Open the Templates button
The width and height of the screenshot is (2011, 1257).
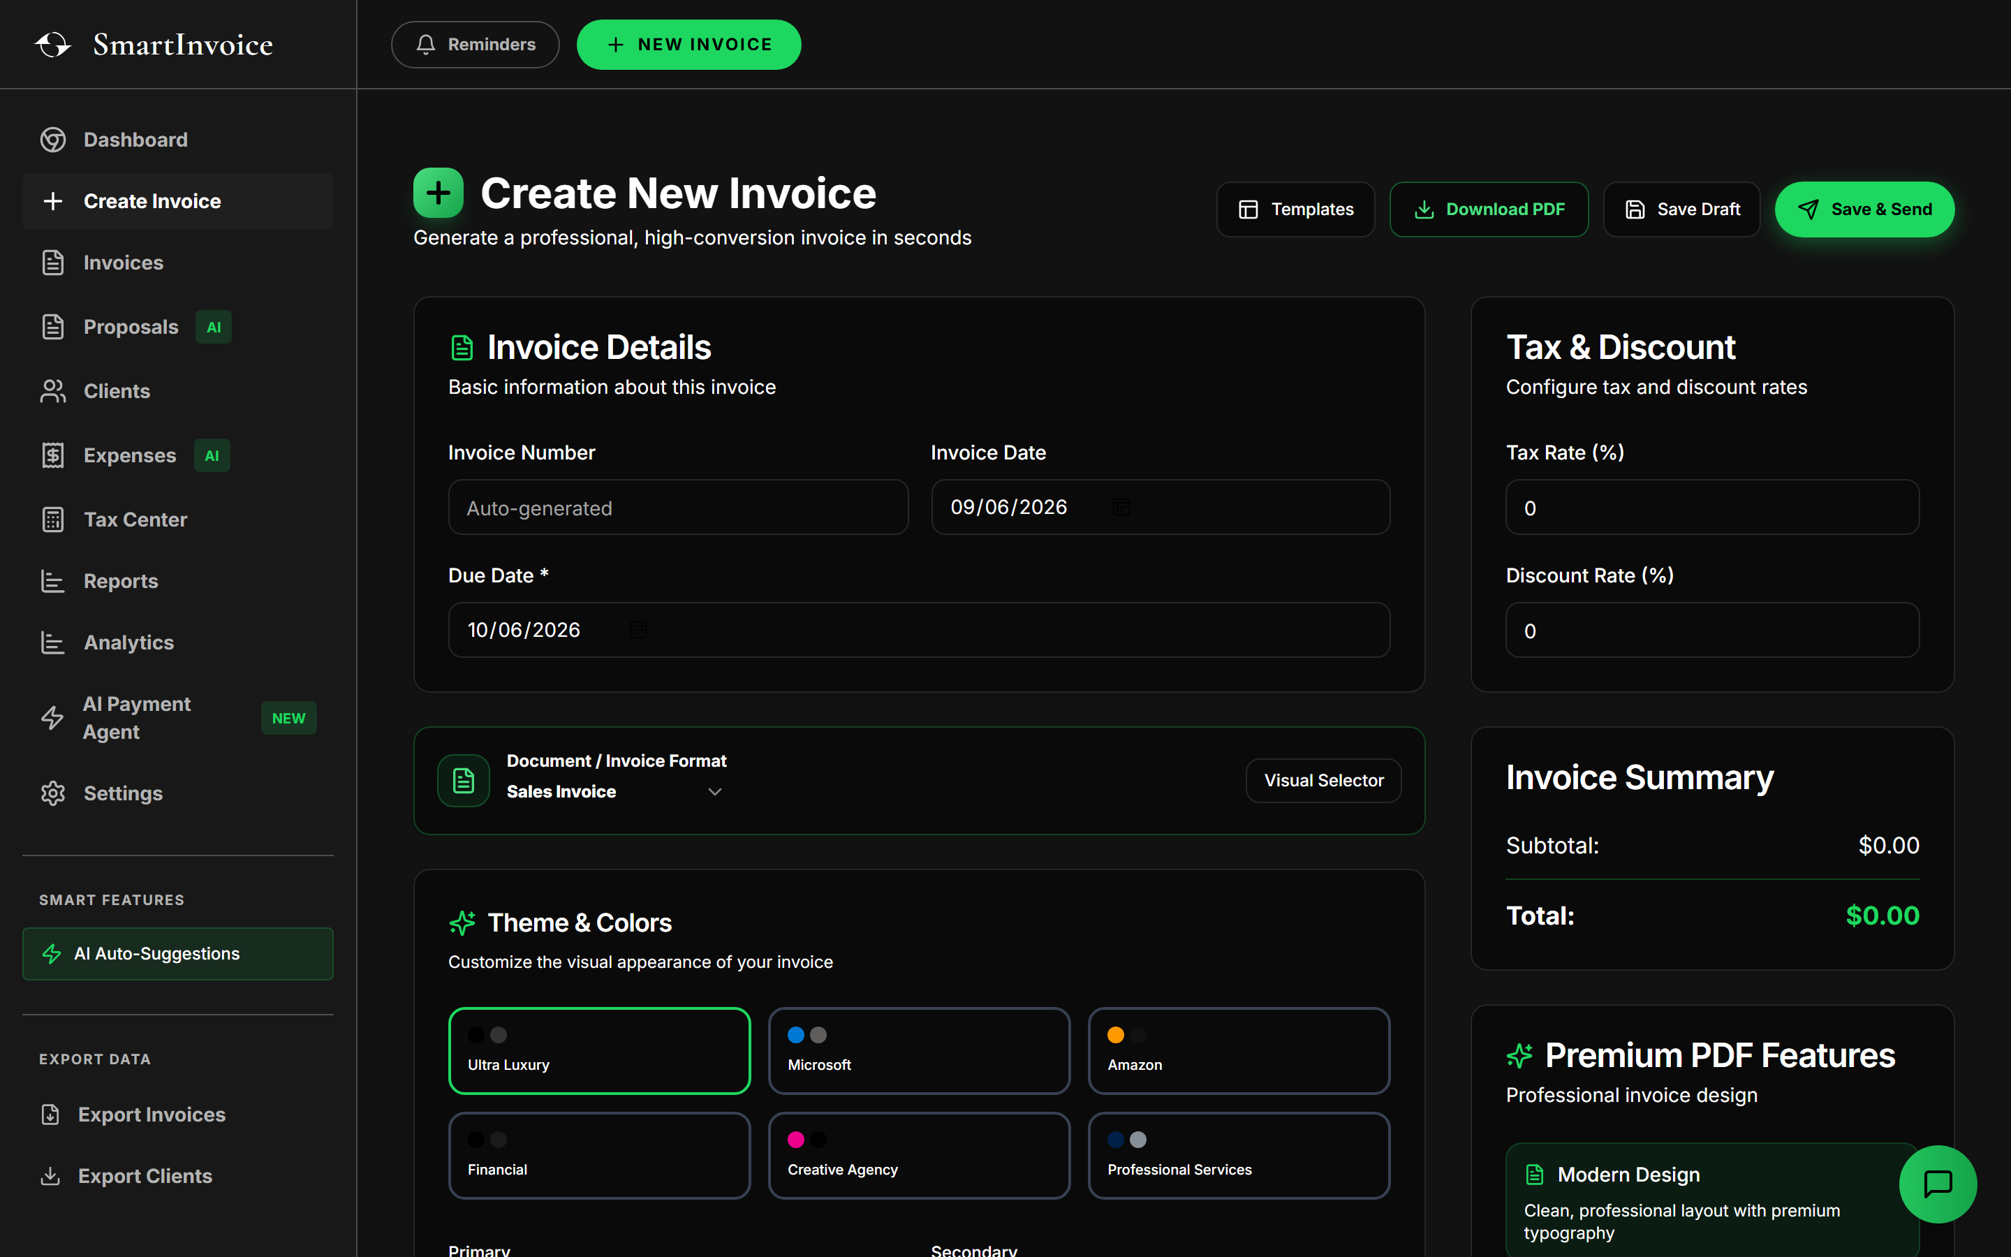tap(1295, 209)
